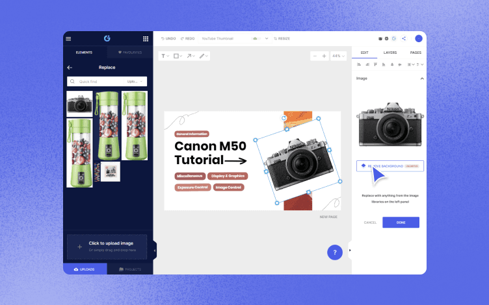Select the rightmost green blender thumbnail
This screenshot has width=489, height=305.
pos(135,126)
